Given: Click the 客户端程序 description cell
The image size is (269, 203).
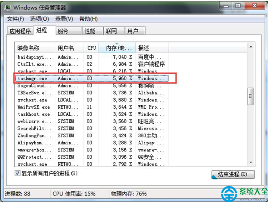Looking at the screenshot, I should click(x=151, y=64).
